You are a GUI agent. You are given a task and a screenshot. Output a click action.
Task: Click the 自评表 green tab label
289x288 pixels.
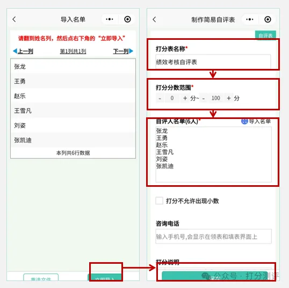tap(265, 35)
